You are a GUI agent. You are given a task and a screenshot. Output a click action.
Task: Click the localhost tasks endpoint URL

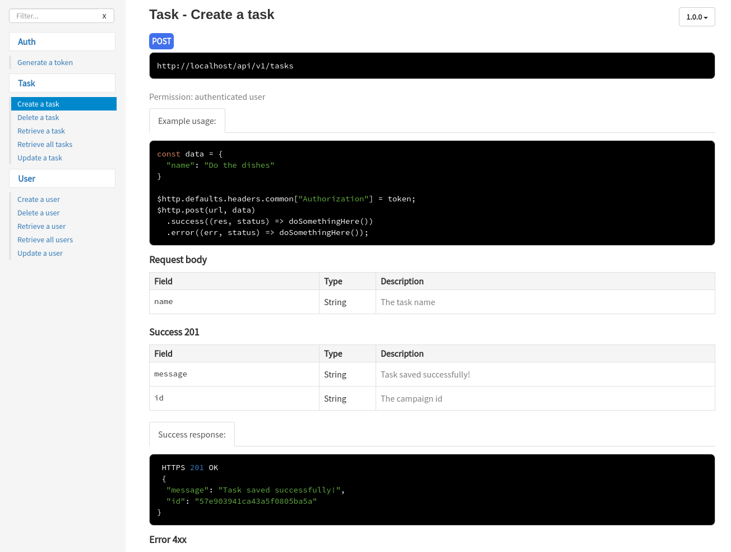click(225, 66)
